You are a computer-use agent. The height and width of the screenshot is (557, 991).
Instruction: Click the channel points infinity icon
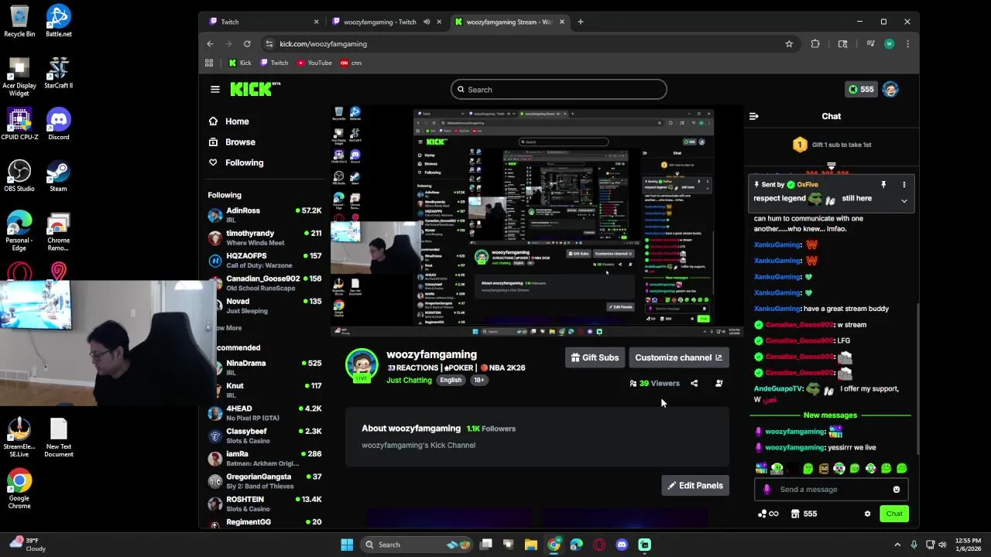[769, 514]
